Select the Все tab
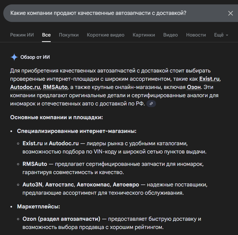 (46, 35)
